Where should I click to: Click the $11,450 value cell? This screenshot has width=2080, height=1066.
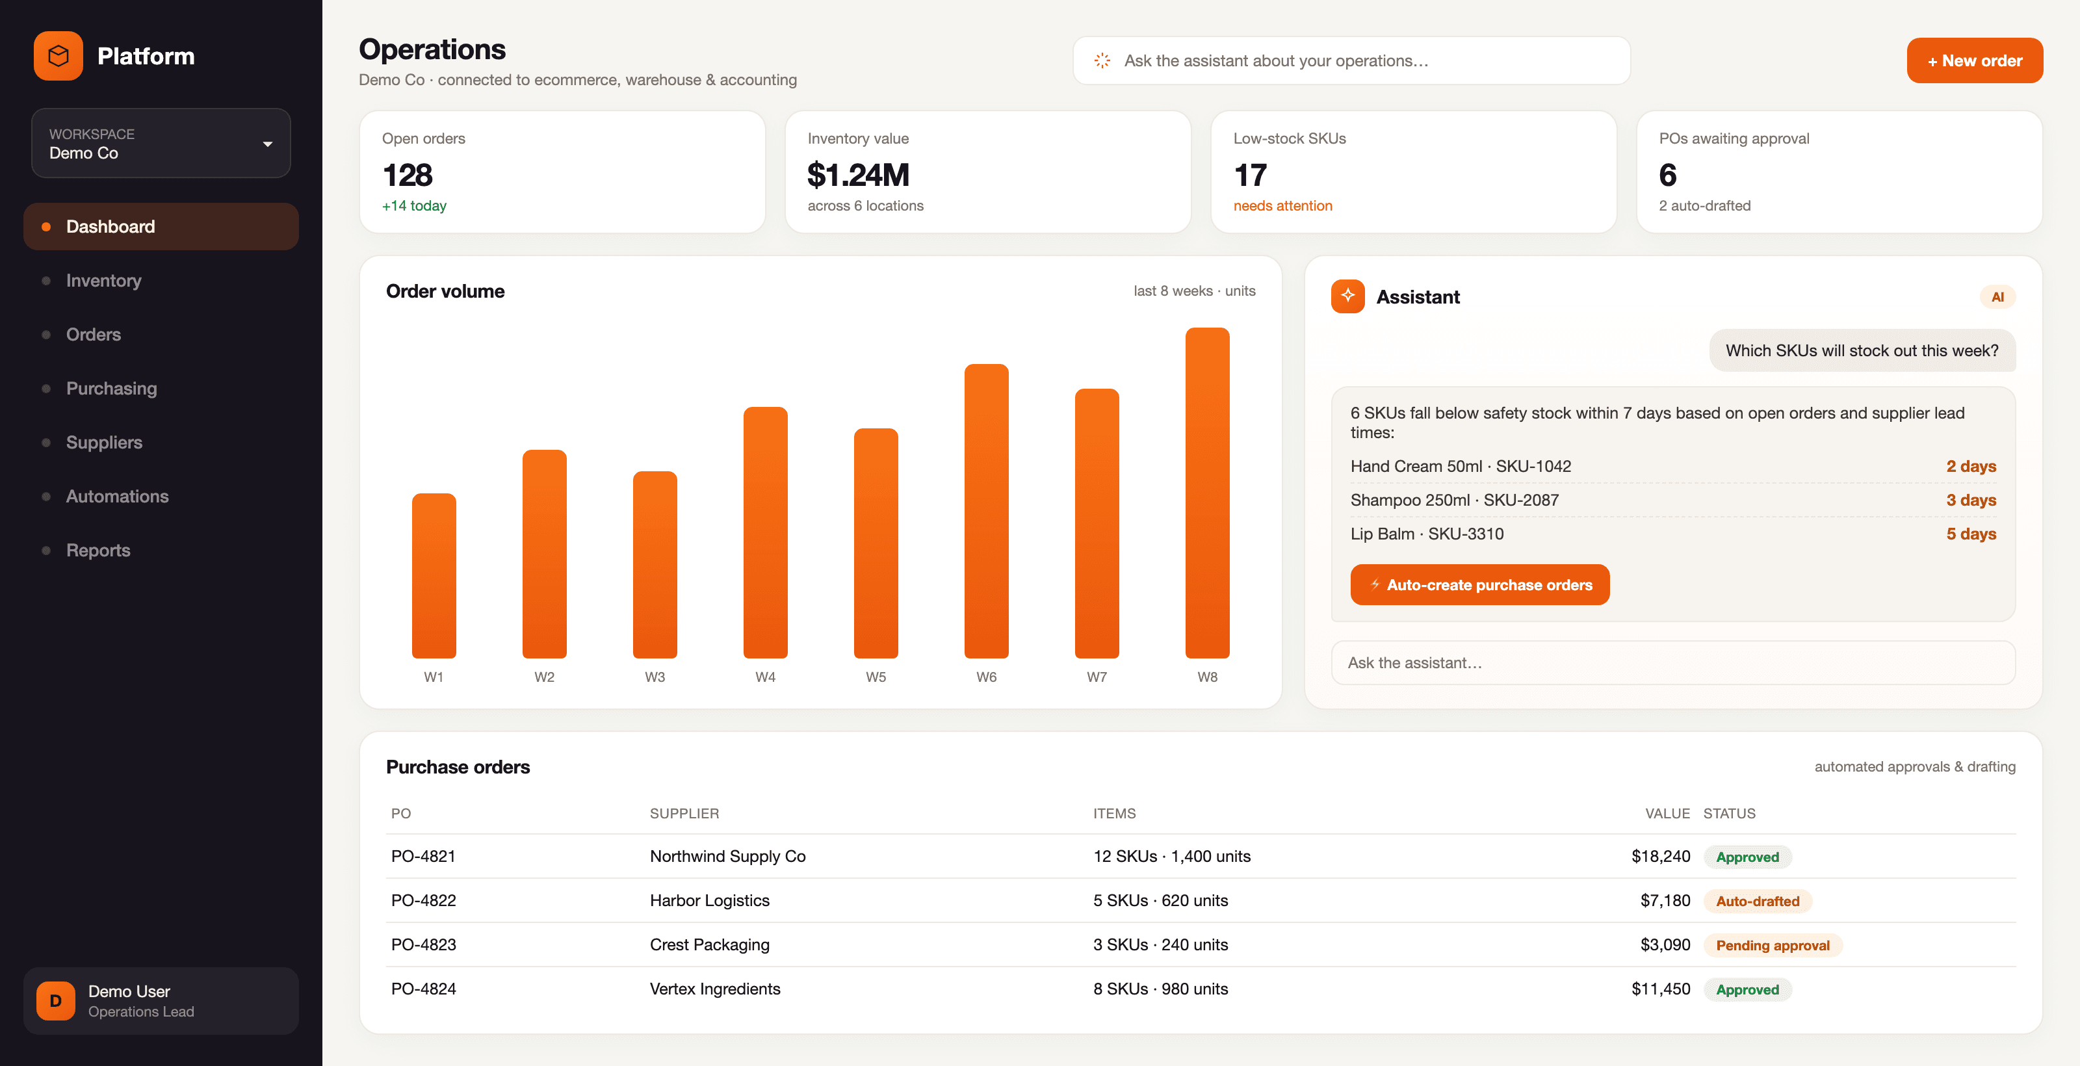[x=1660, y=989]
